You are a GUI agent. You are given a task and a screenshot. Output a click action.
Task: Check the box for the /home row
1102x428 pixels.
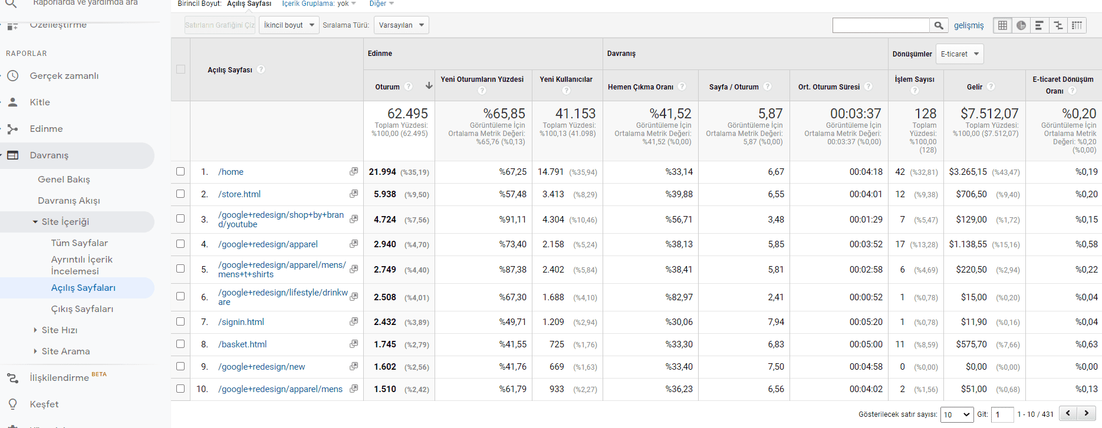[x=180, y=171]
